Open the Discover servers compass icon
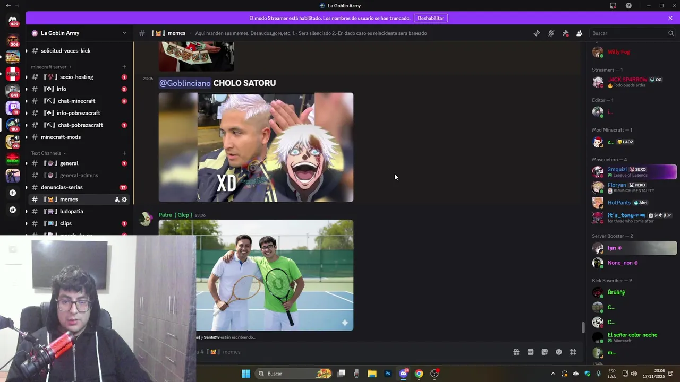 click(x=13, y=210)
